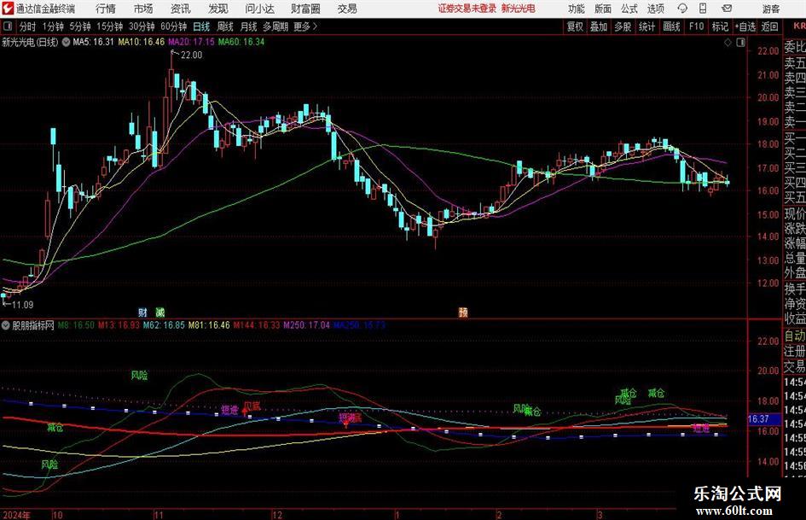Click the 叠加 overlay button

[599, 26]
